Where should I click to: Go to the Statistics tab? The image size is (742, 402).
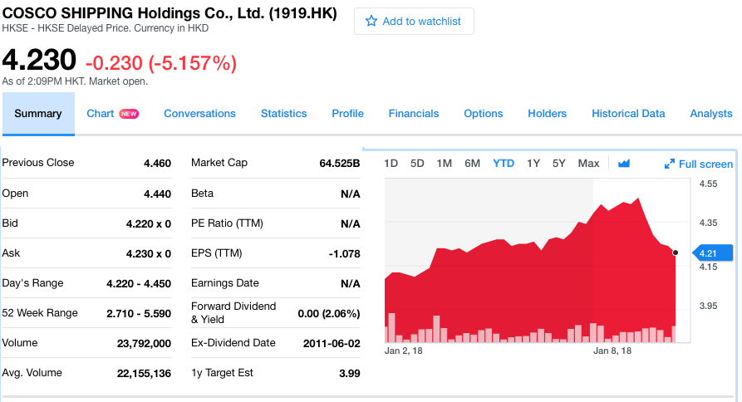[283, 114]
